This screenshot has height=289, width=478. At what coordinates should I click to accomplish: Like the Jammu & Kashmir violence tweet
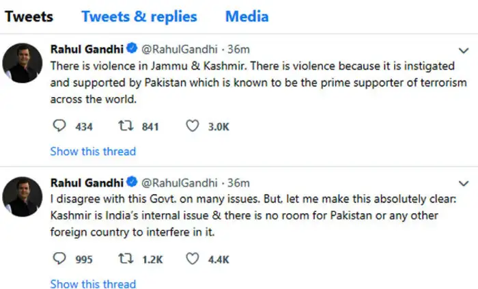tap(193, 126)
